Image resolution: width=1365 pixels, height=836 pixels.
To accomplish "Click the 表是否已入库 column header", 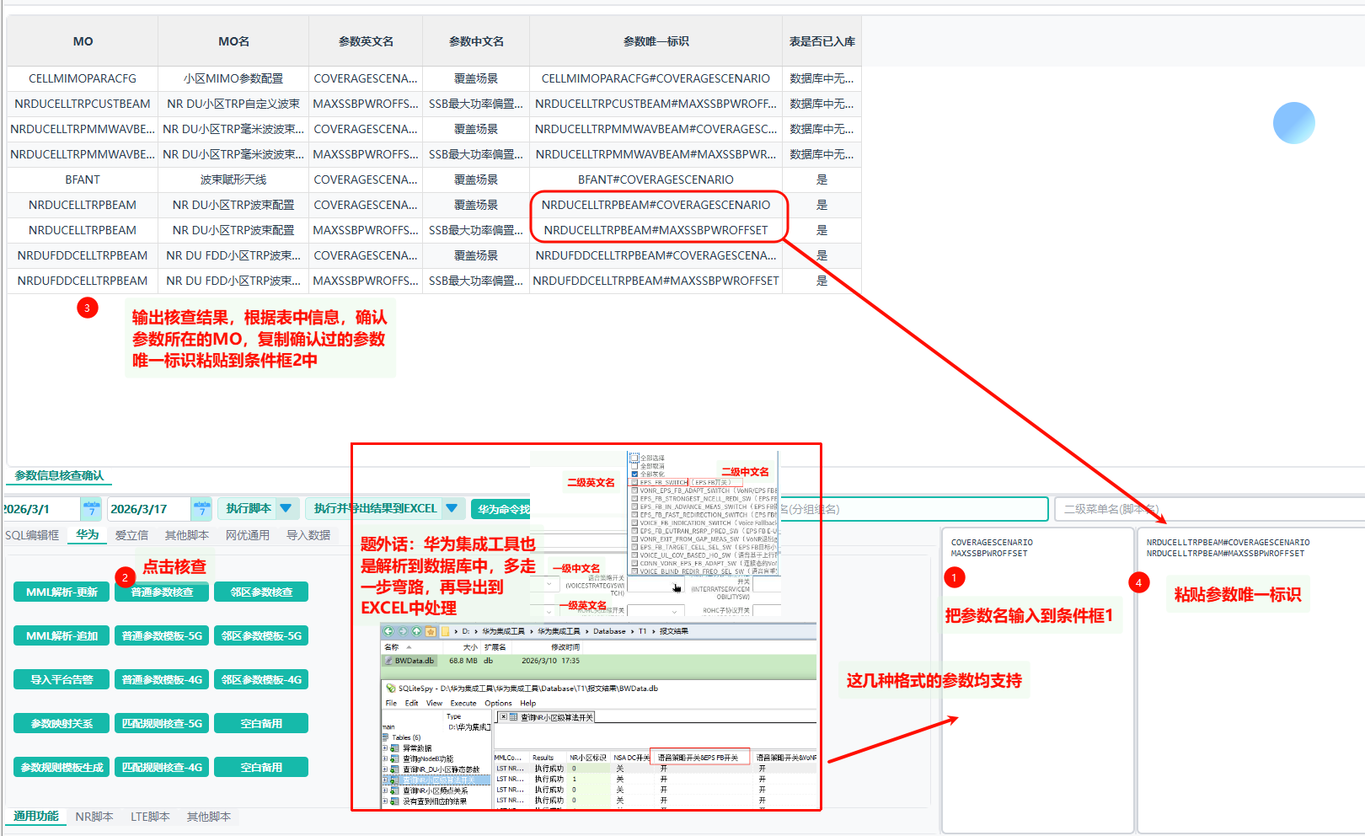I will coord(822,41).
